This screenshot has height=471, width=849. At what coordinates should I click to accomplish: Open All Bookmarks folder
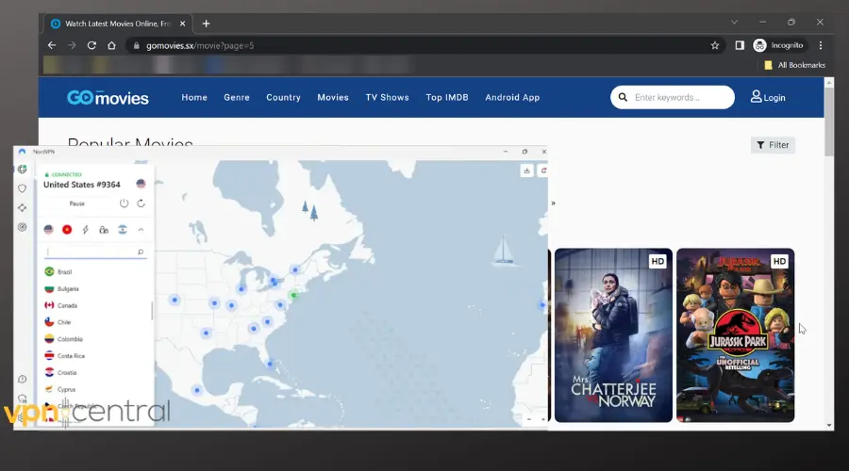(x=795, y=65)
